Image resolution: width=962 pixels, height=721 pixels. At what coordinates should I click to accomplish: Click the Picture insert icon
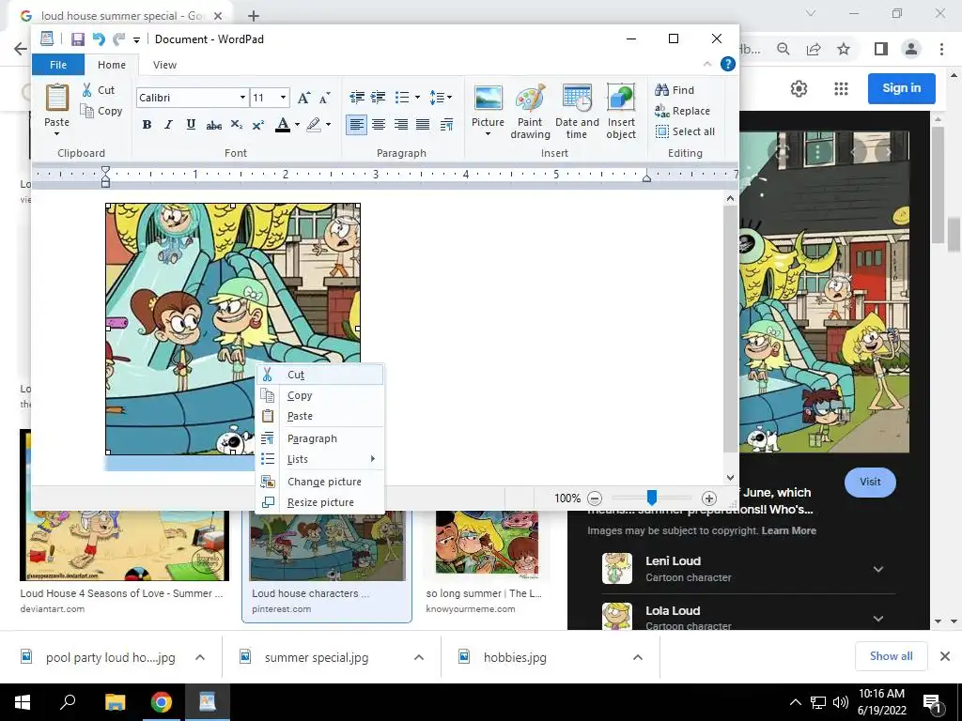click(x=488, y=98)
